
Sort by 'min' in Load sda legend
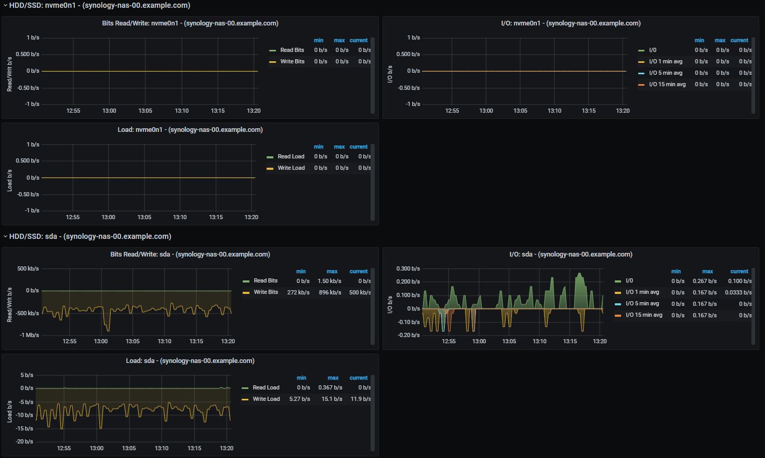point(301,378)
